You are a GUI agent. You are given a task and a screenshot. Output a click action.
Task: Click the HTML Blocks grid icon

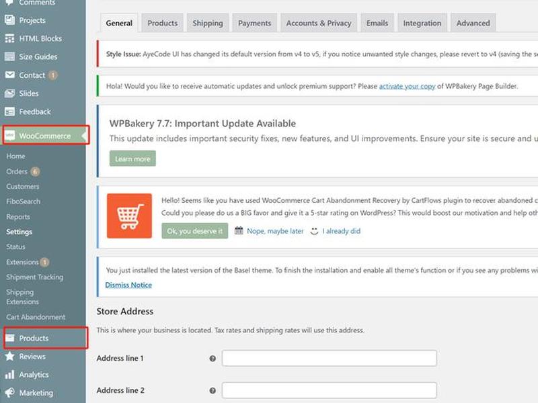click(9, 38)
